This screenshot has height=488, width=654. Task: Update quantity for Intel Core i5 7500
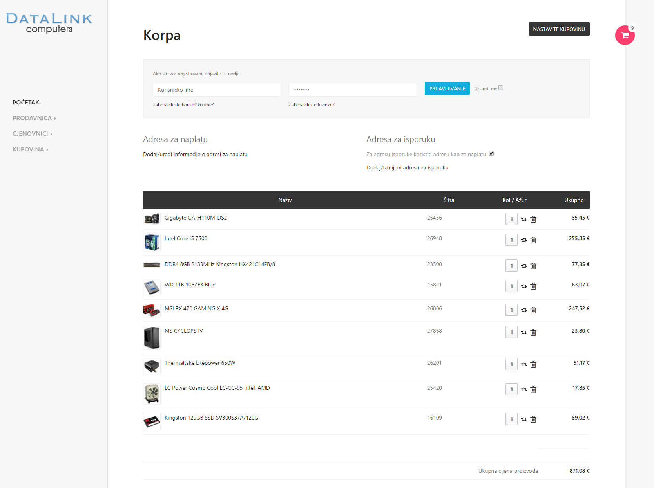(x=524, y=240)
